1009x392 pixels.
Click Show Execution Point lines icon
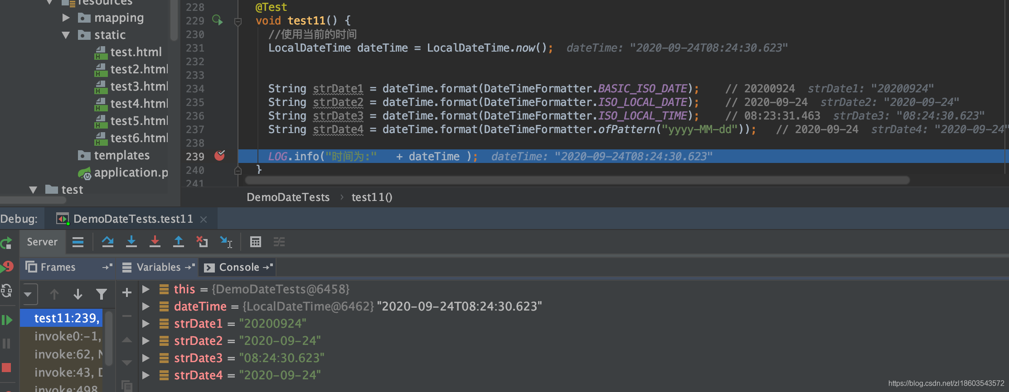78,242
